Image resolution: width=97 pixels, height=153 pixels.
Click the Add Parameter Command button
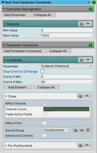(x=23, y=51)
